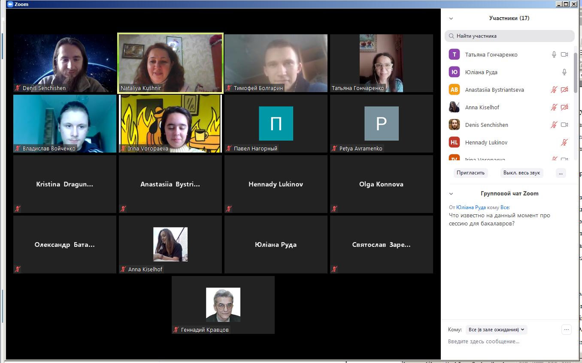The height and width of the screenshot is (363, 582).
Task: Click Denis Senchishen photo avatar in participants list
Action: tap(454, 125)
